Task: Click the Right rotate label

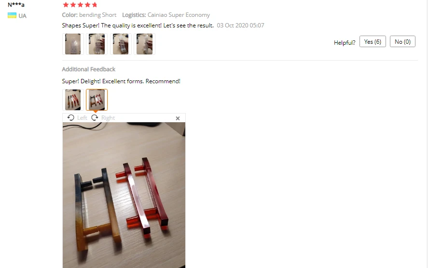Action: point(108,118)
